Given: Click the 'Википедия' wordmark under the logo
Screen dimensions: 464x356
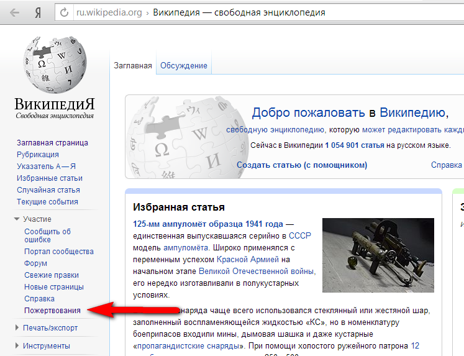Looking at the screenshot, I should [55, 104].
